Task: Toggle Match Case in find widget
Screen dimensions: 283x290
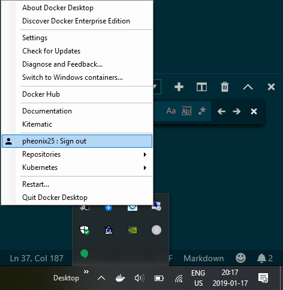Action: click(171, 111)
